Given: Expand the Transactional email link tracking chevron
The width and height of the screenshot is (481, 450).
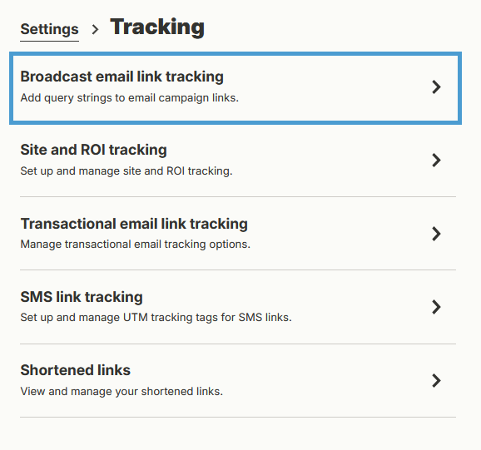Looking at the screenshot, I should click(x=436, y=234).
